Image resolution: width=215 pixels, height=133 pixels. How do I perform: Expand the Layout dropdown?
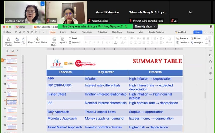[x=63, y=42]
